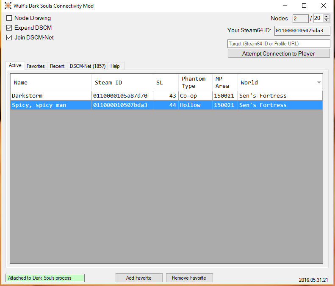Click Steam ID 0110000105a87d70 cell
Viewport: 335px width, 286px height.
click(x=122, y=96)
